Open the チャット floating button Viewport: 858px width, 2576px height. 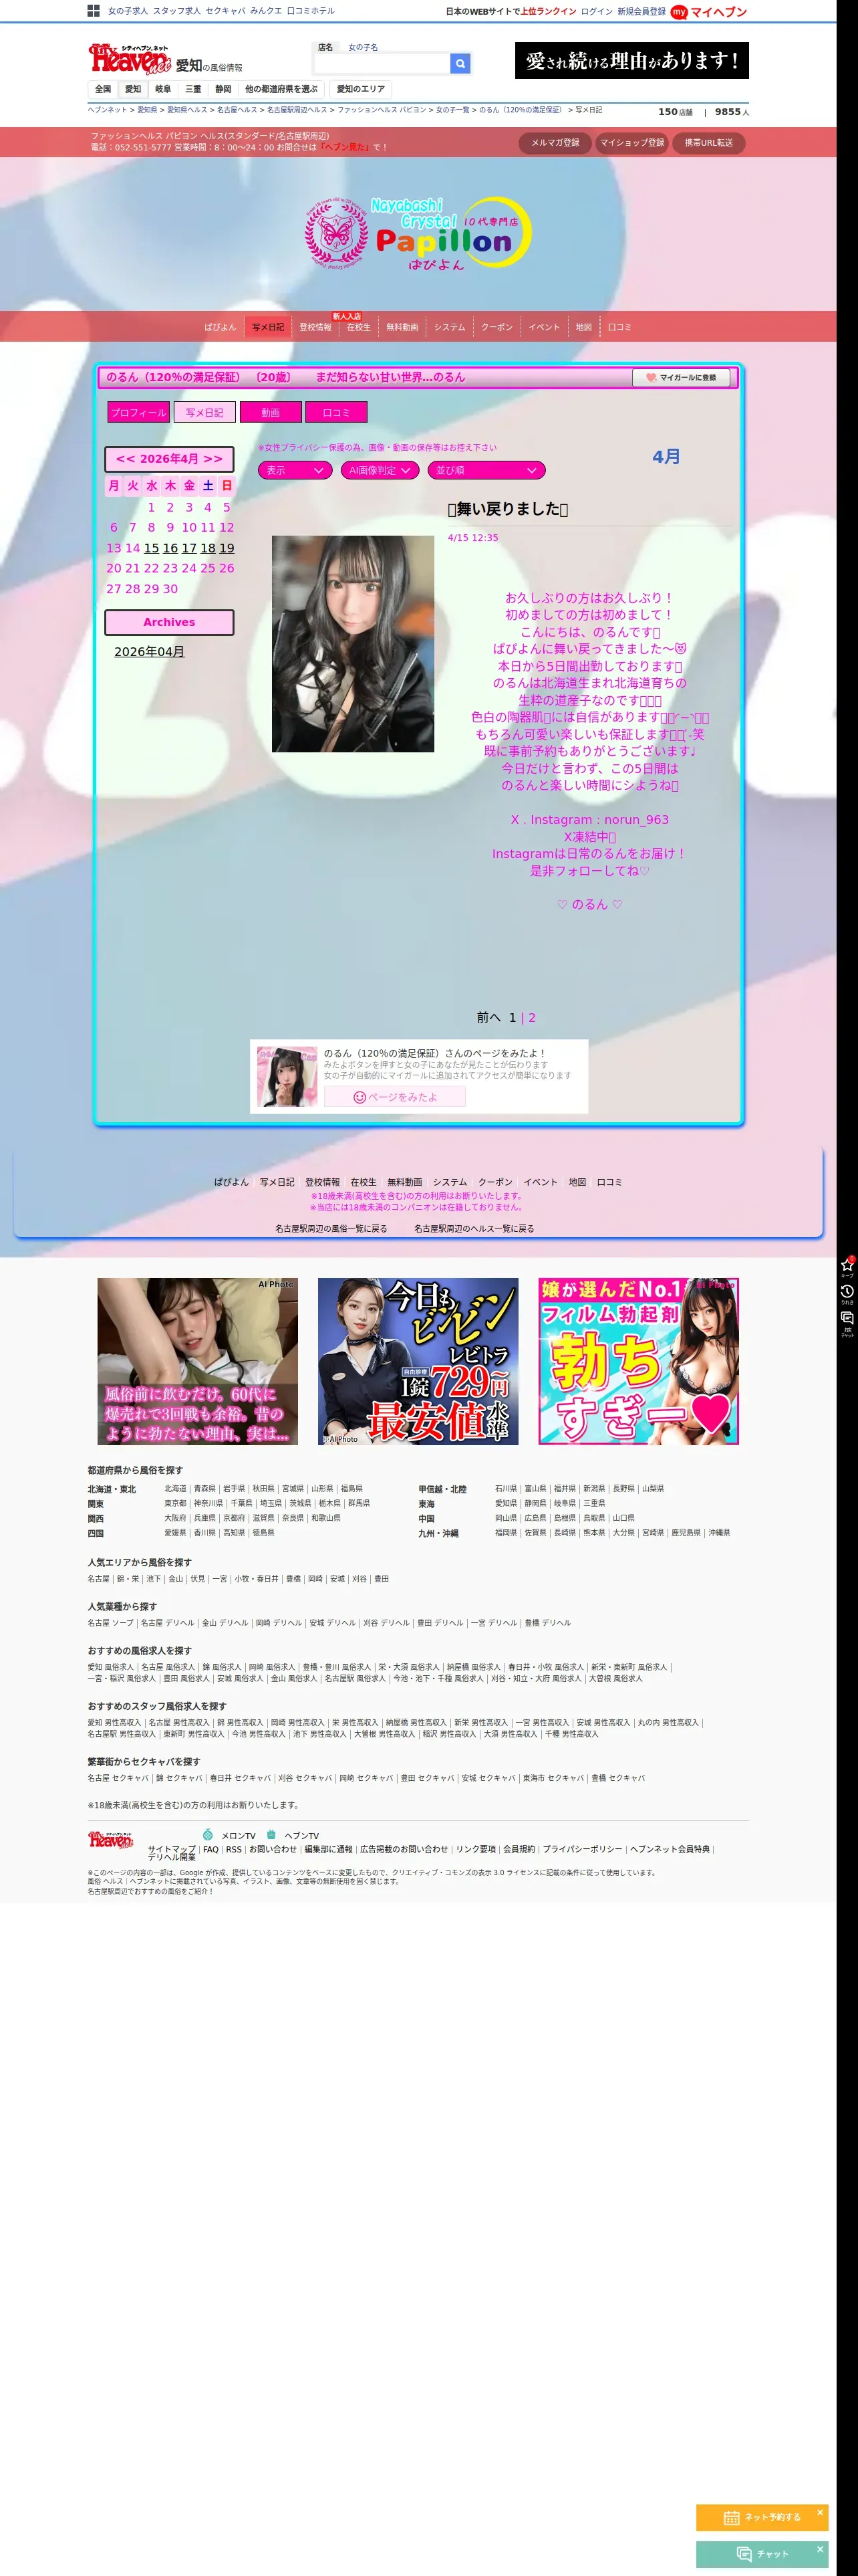pos(762,2554)
